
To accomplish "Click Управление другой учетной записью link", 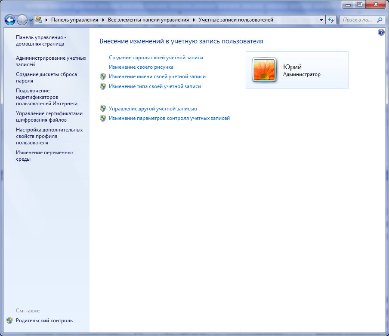I will click(153, 109).
